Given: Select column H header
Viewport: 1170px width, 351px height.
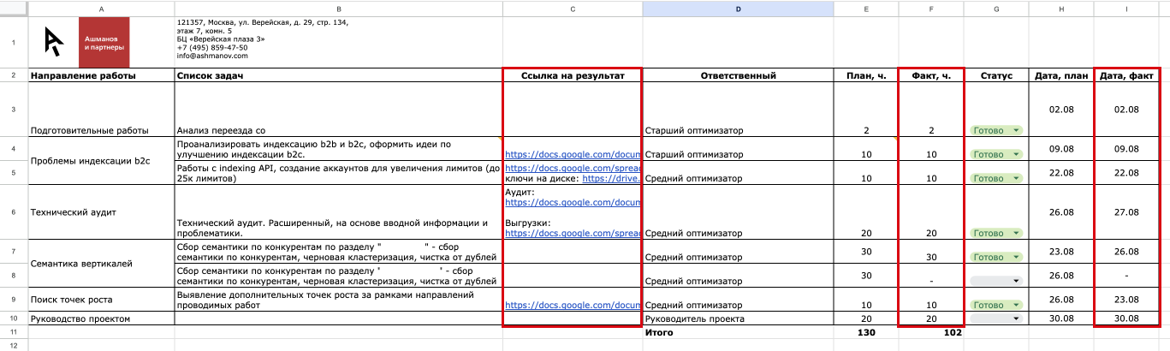Looking at the screenshot, I should coord(1061,8).
